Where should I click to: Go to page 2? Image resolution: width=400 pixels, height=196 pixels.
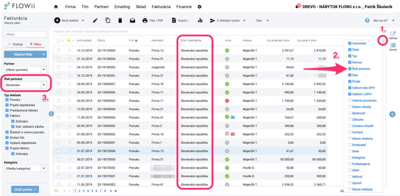pos(80,191)
